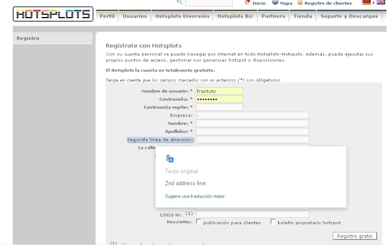The width and height of the screenshot is (389, 245).
Task: Click the highlighted Segunda línea de dirección label
Action: tap(160, 140)
